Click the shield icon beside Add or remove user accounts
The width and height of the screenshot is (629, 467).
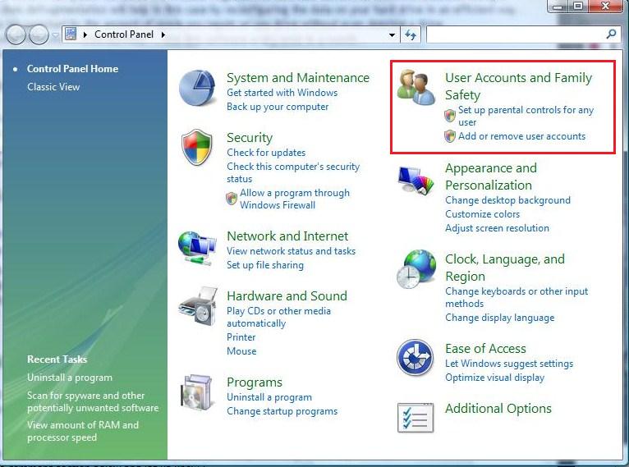click(x=450, y=136)
